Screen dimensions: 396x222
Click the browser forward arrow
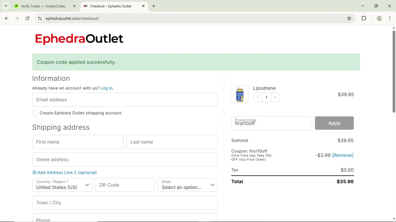pos(17,18)
